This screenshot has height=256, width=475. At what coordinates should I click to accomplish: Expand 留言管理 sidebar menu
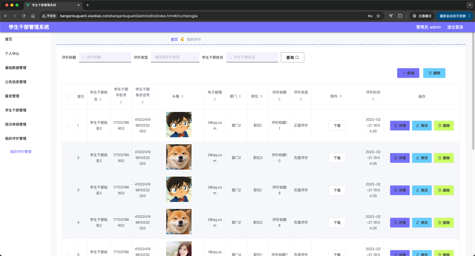tap(25, 96)
